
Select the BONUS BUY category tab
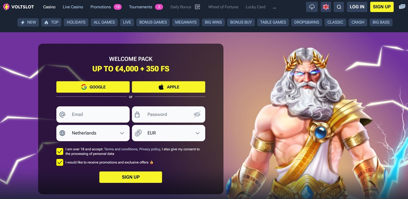[241, 22]
